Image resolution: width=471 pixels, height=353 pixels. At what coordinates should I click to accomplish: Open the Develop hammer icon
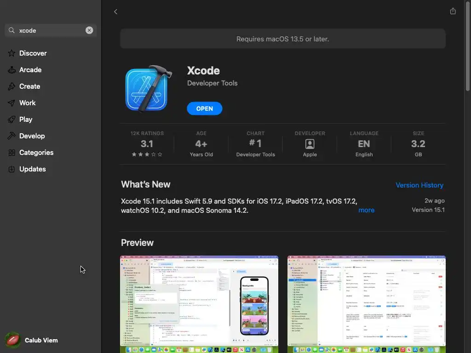[x=11, y=136]
